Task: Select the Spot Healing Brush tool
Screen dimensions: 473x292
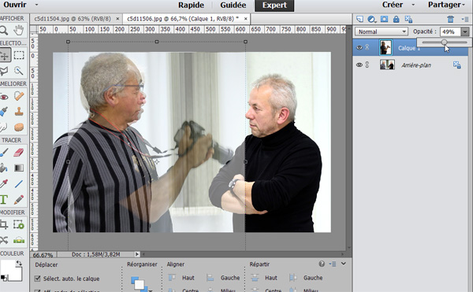Action: click(x=19, y=96)
